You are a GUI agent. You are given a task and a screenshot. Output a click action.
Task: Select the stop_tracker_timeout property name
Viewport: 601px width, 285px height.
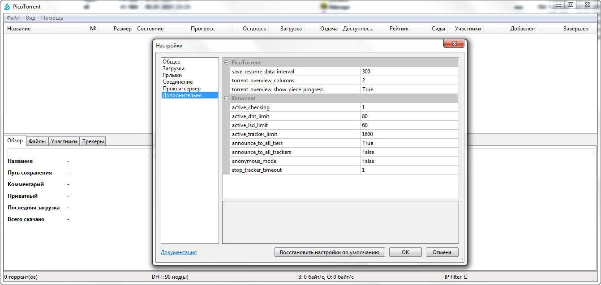coord(257,170)
